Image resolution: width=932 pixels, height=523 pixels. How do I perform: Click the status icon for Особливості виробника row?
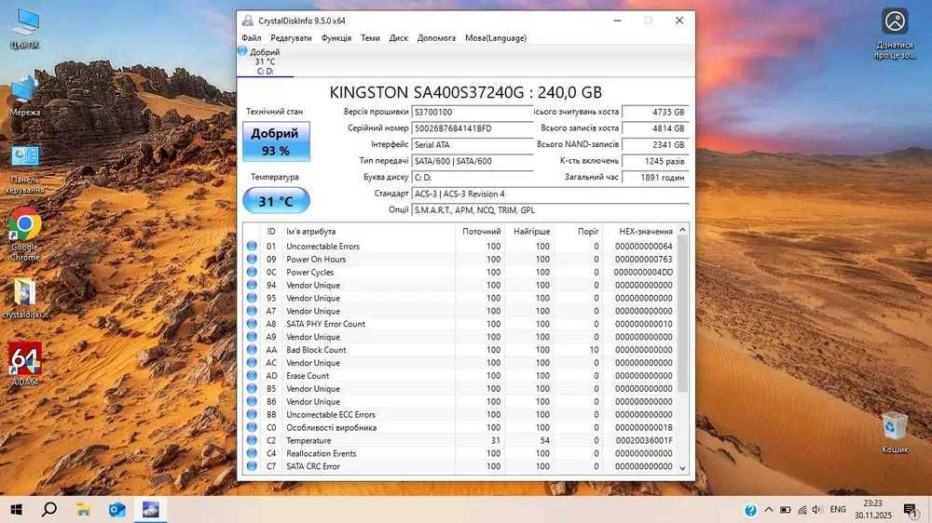point(252,427)
